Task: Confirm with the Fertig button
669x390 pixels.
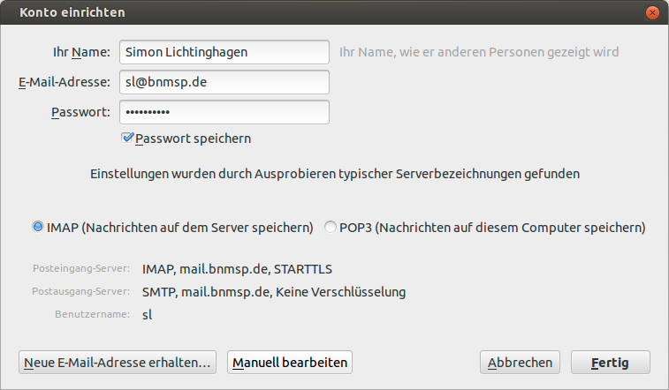Action: (x=610, y=363)
